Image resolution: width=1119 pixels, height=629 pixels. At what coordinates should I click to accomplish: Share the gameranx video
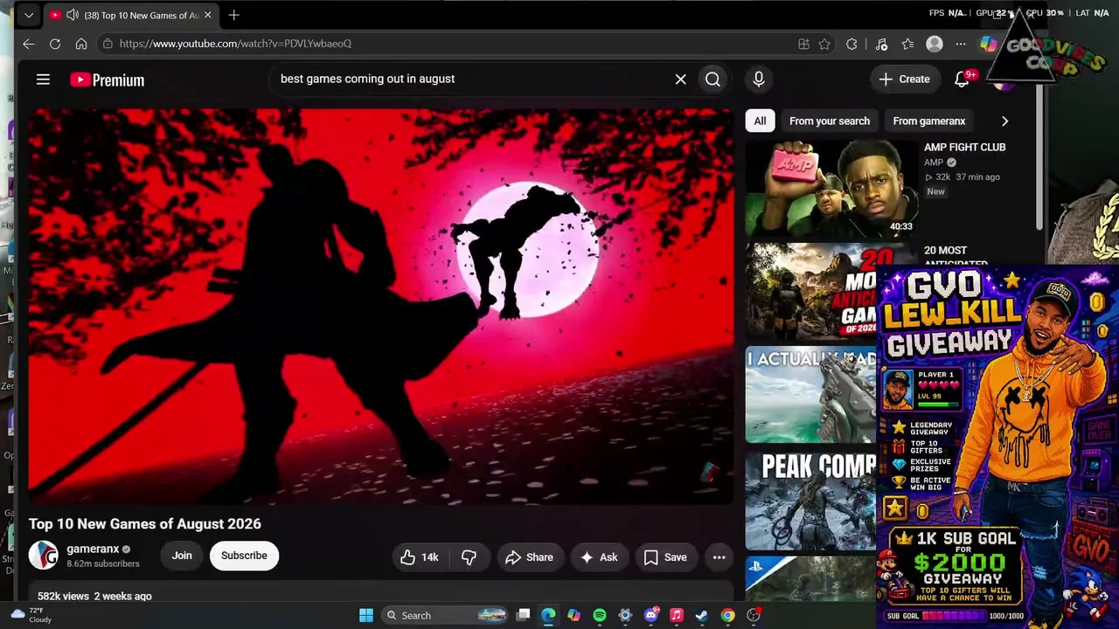pyautogui.click(x=530, y=557)
